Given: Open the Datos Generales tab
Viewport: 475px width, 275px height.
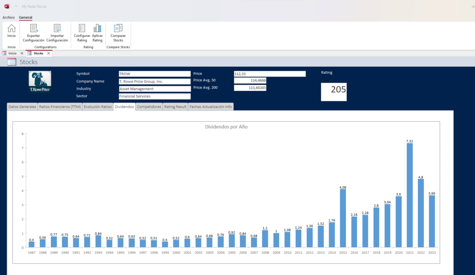Looking at the screenshot, I should tap(22, 107).
